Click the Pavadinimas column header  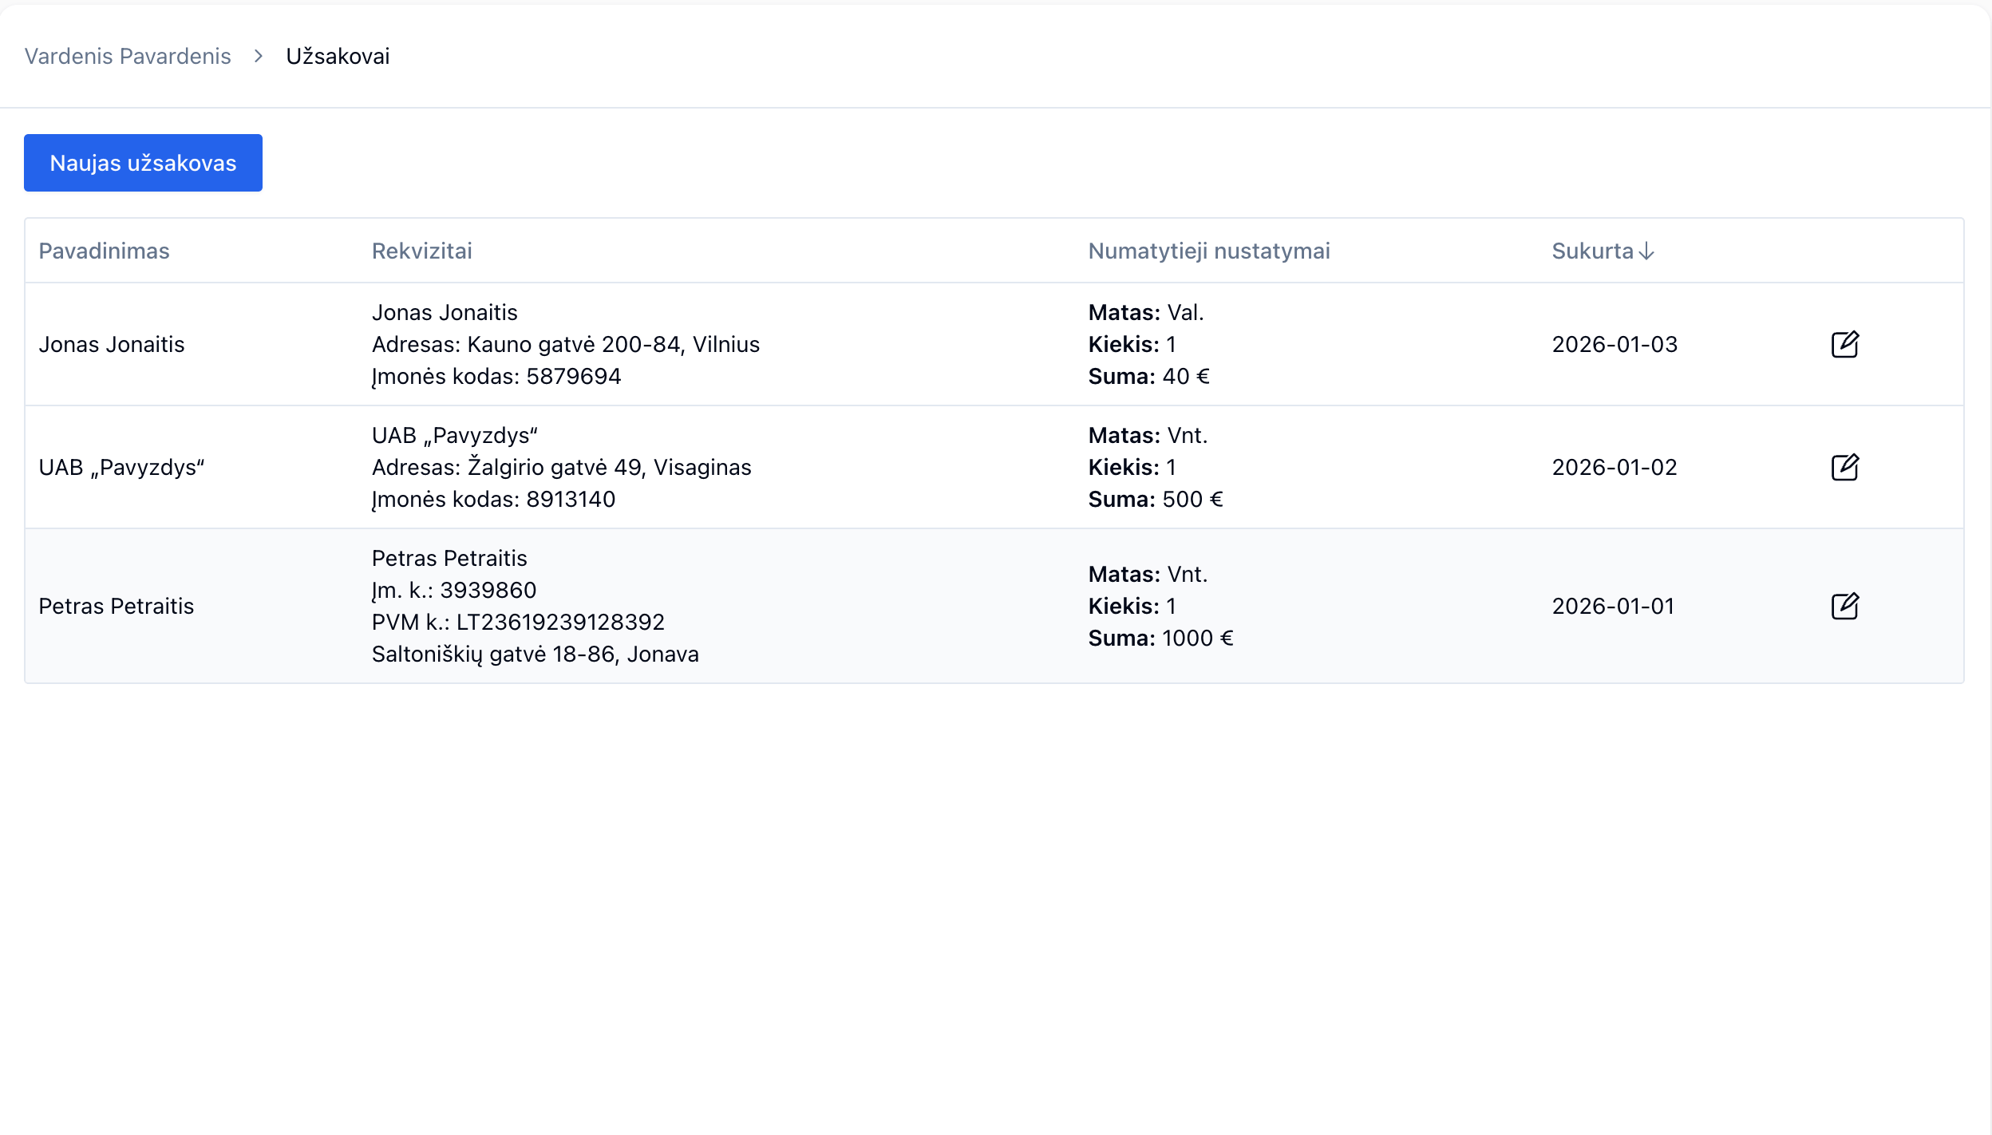[104, 251]
